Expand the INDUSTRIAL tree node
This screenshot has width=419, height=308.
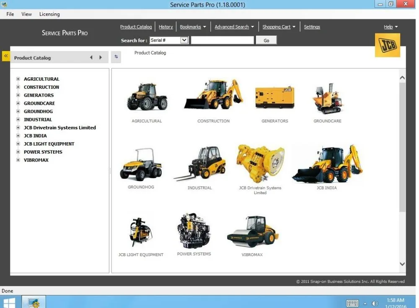click(18, 120)
